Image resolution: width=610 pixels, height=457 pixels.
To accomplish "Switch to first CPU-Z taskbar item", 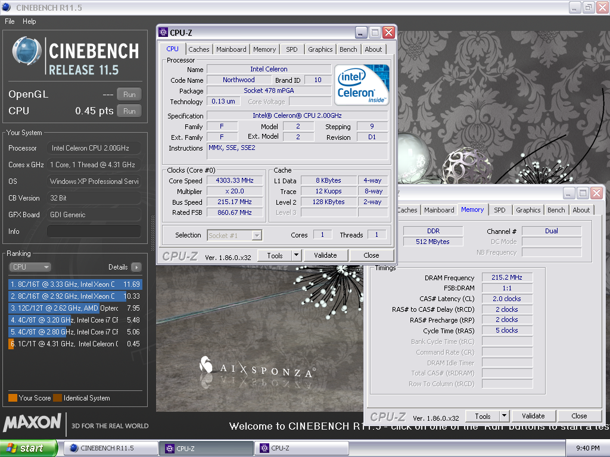I will point(206,449).
